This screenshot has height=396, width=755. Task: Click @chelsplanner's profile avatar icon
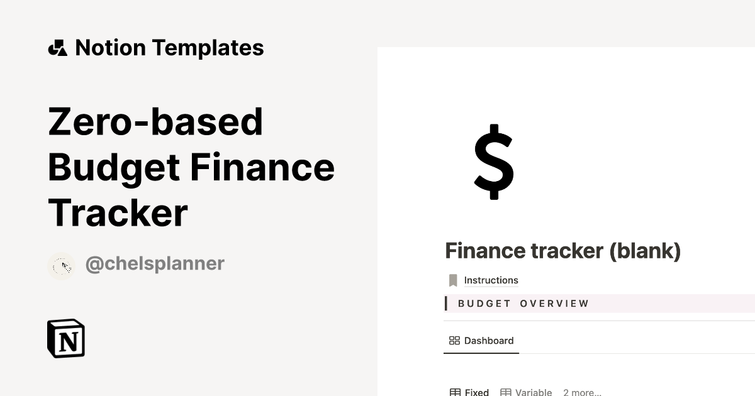61,263
